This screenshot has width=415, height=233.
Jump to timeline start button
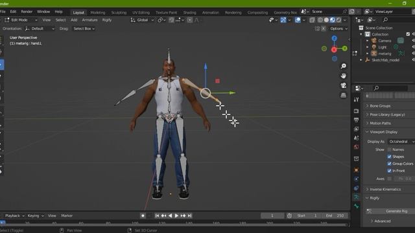coord(157,216)
